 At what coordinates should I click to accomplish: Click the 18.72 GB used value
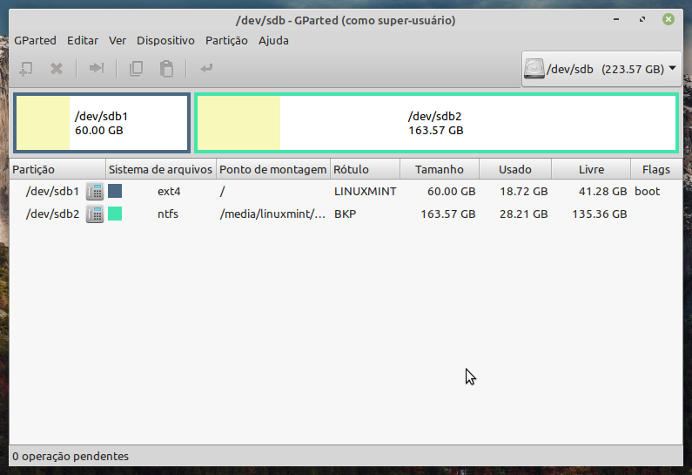click(x=523, y=192)
